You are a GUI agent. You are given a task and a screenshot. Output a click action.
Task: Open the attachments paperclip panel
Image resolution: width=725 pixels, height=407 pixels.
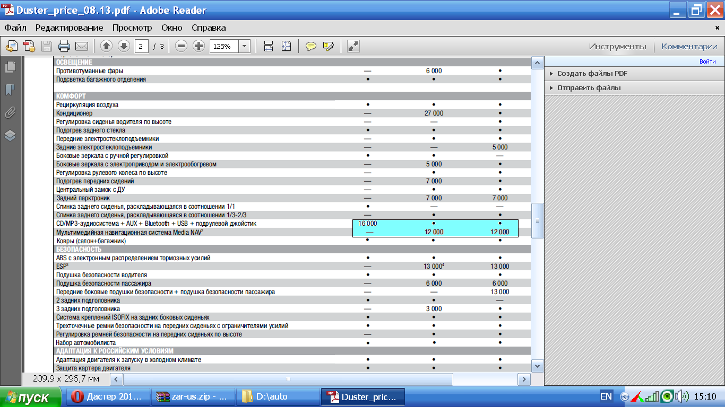tap(10, 112)
